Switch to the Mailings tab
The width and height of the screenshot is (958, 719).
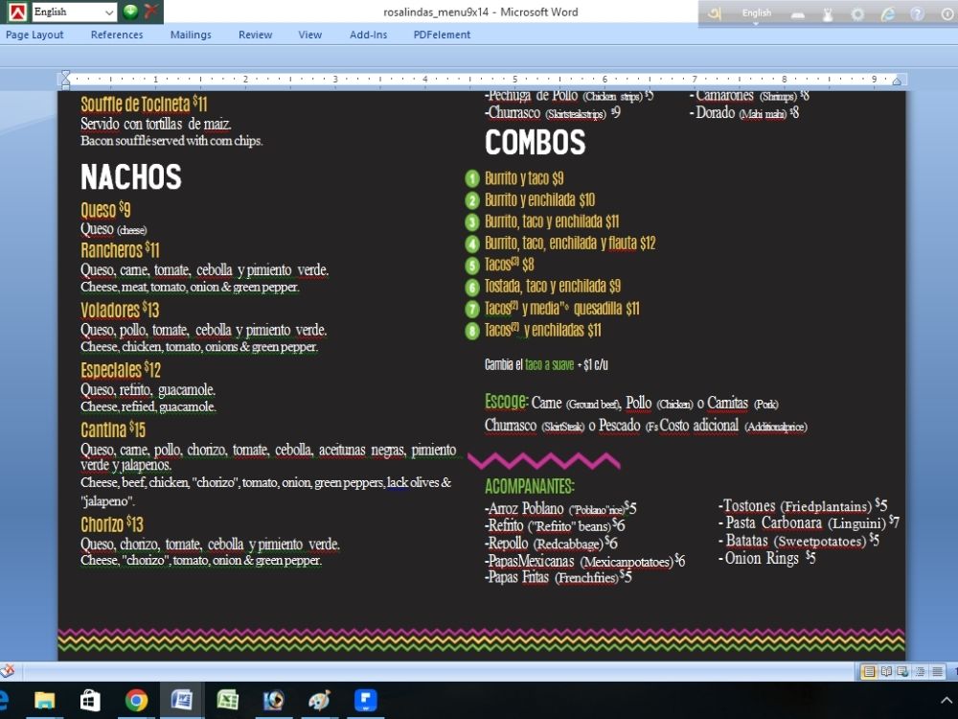point(191,35)
